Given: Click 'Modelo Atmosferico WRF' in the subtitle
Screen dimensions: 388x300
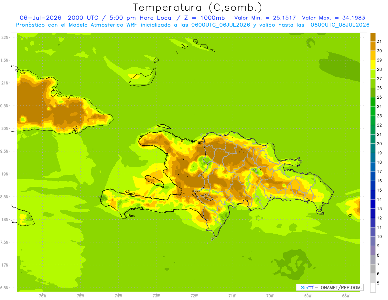Looking at the screenshot, I should click(x=103, y=25).
